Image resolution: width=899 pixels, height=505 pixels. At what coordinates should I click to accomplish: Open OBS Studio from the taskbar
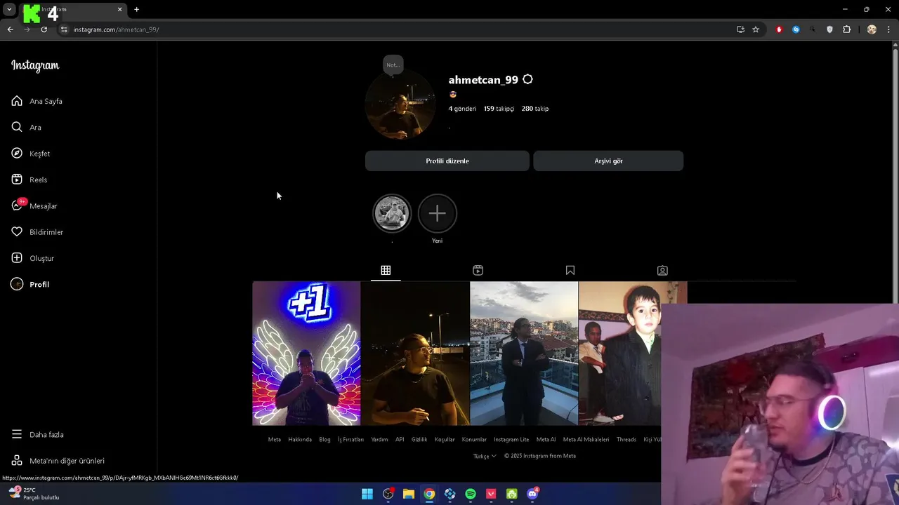pos(388,494)
